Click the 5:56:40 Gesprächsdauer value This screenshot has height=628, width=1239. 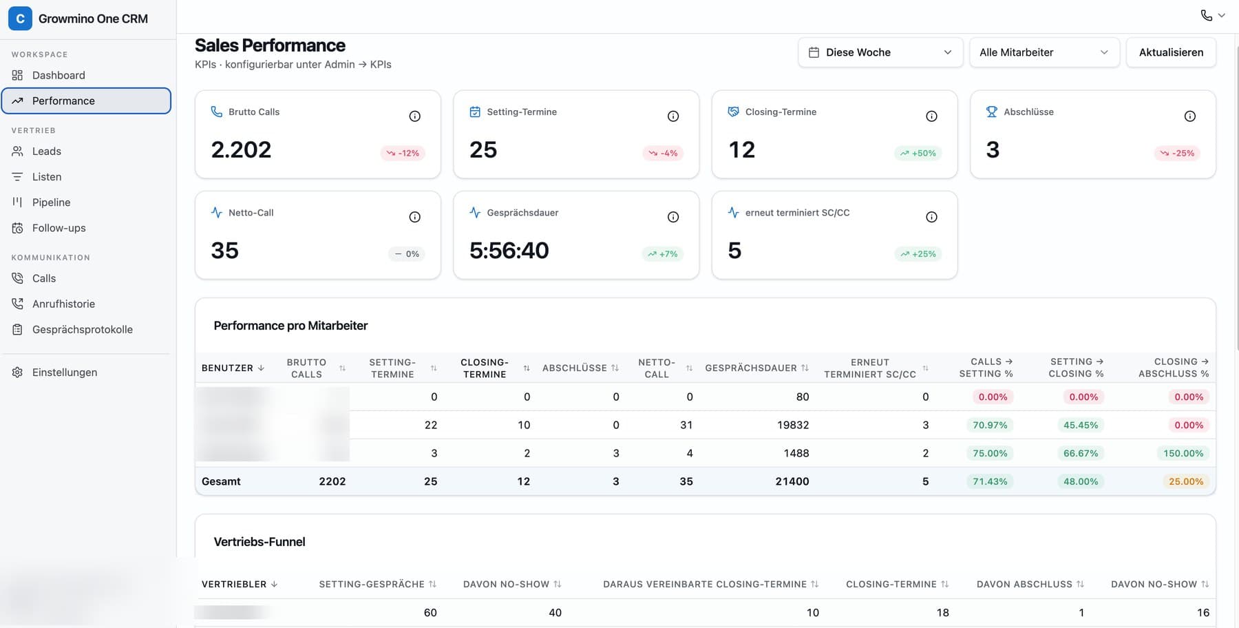point(509,251)
